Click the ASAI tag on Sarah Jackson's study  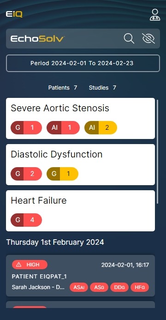(x=79, y=287)
